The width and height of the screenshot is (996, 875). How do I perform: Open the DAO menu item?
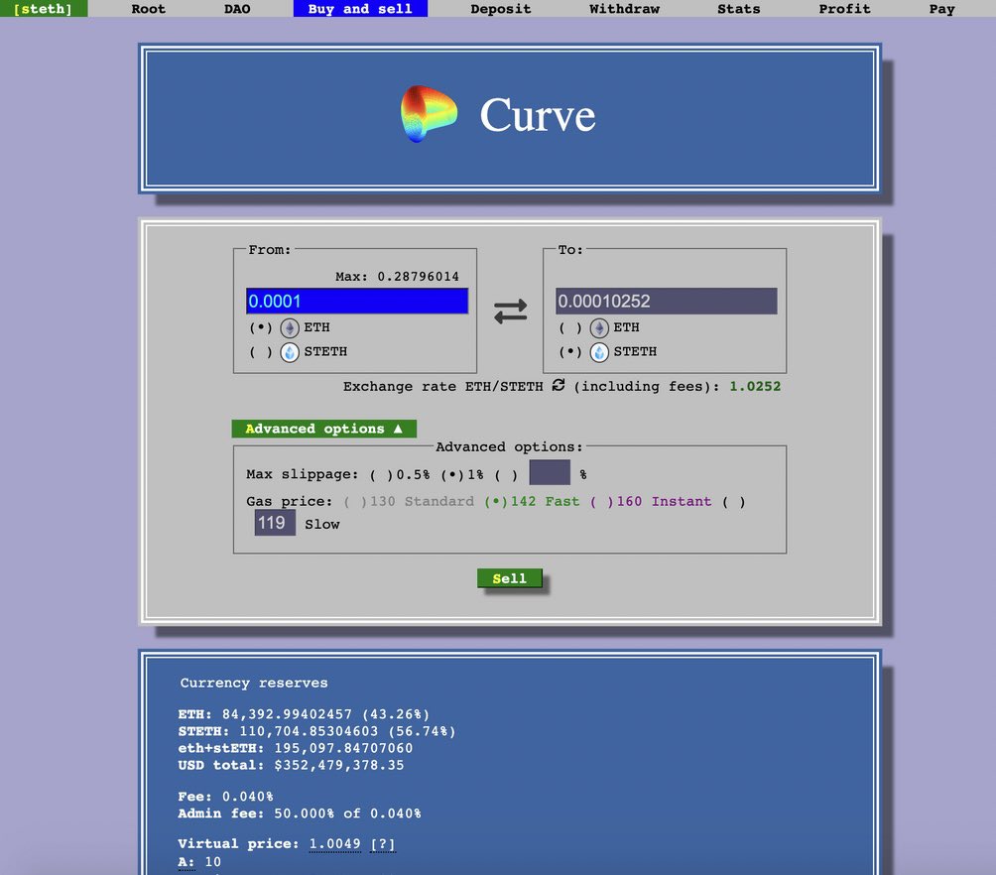point(237,9)
